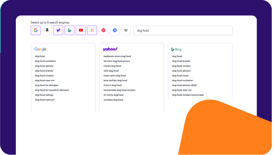Enable the Pinterest search engine icon
Viewport: 274px width, 155px height.
click(103, 30)
